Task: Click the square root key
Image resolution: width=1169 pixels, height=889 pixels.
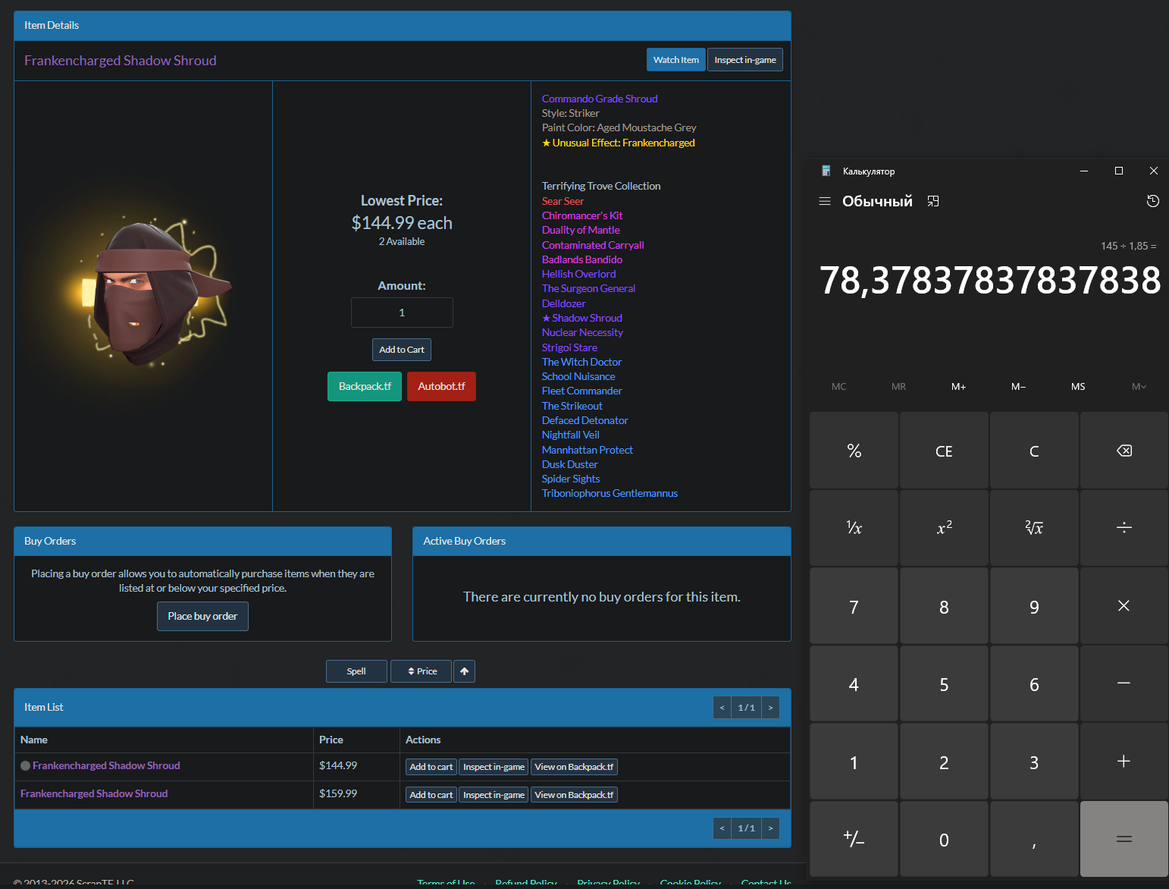Action: 1034,528
